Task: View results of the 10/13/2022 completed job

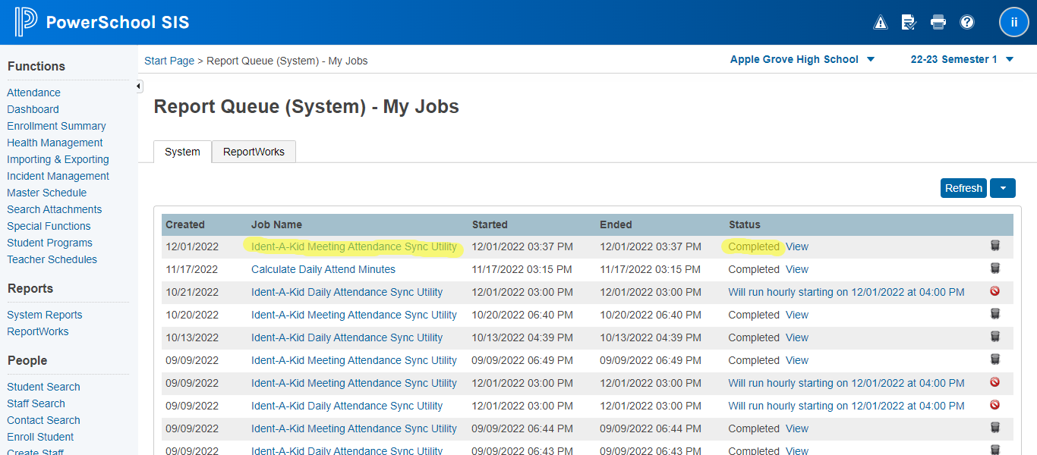Action: pos(797,337)
